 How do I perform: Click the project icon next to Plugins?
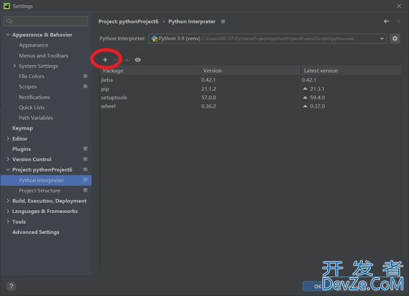pos(85,149)
